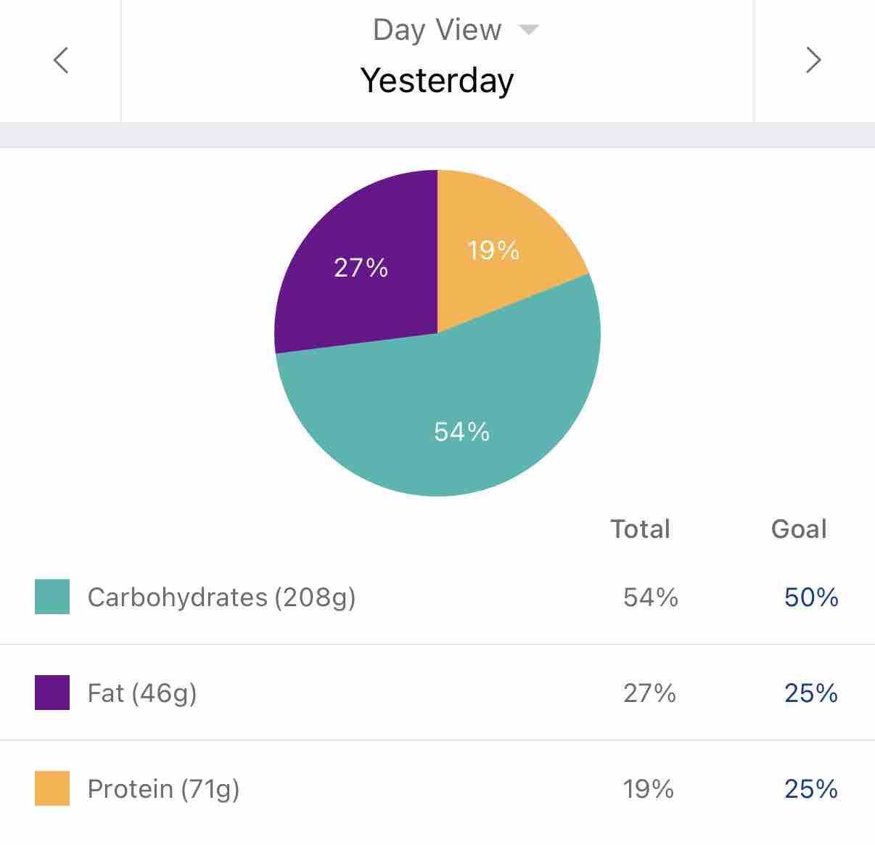The width and height of the screenshot is (875, 845).
Task: Go to next day with right arrow
Action: 813,60
